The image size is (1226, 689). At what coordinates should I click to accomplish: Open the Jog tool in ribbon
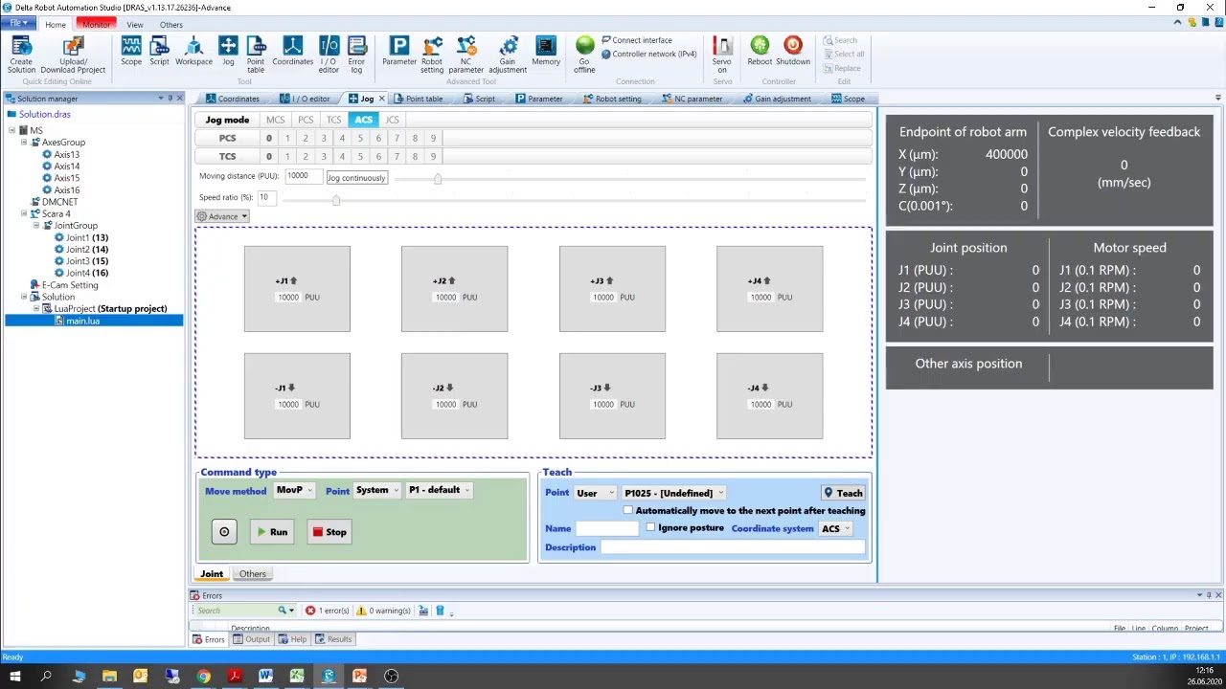click(228, 52)
